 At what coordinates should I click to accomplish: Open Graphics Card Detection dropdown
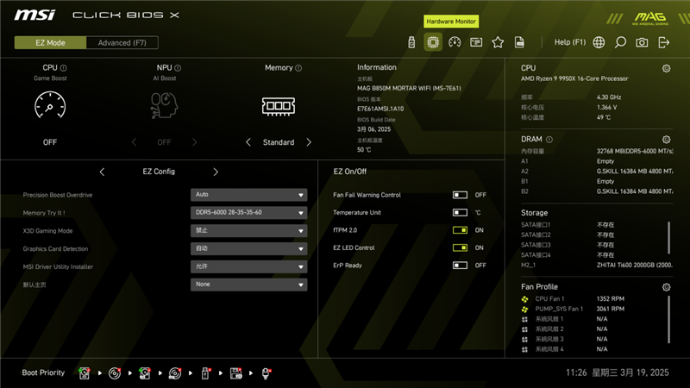(x=249, y=248)
